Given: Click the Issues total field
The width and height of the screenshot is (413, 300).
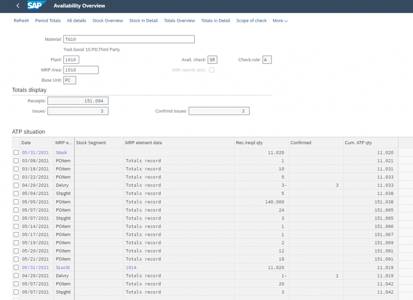Looking at the screenshot, I should tap(78, 111).
